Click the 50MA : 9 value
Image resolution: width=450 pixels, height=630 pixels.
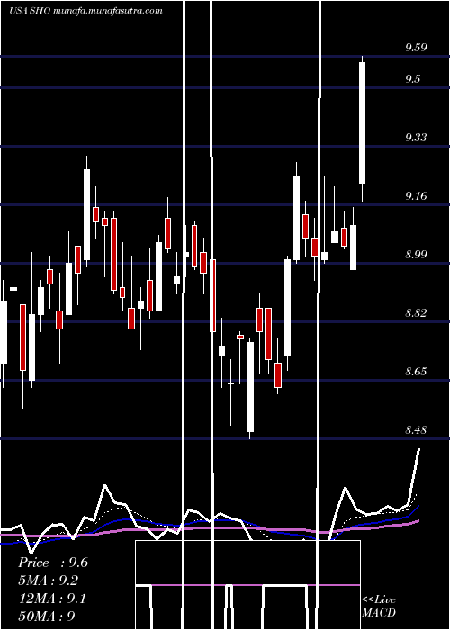[x=47, y=616]
